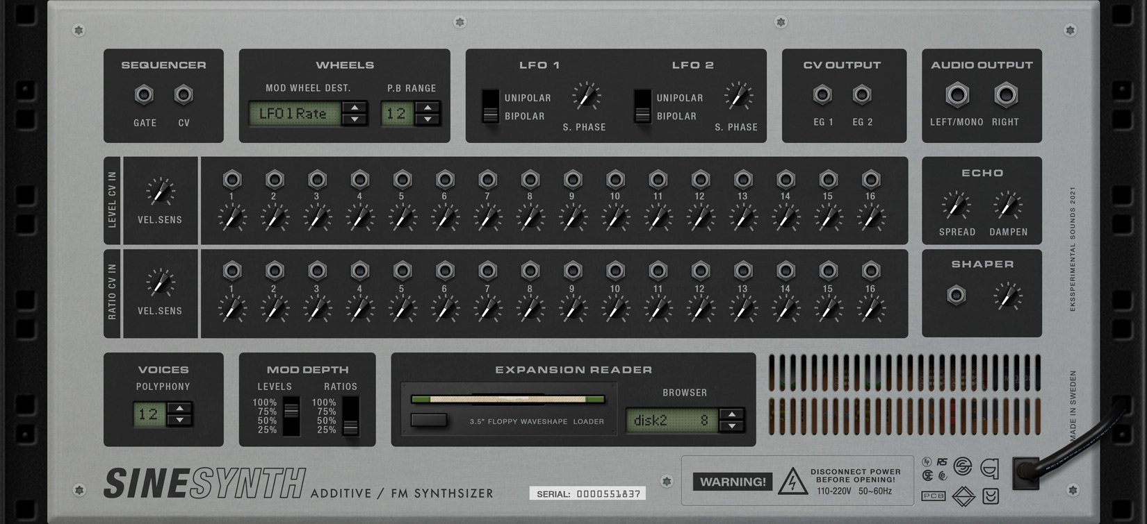This screenshot has width=1147, height=524.
Task: Increase the P.B Range value with up arrow
Action: pyautogui.click(x=428, y=108)
